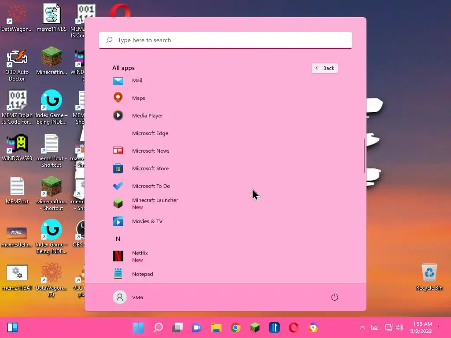Image resolution: width=451 pixels, height=338 pixels.
Task: Open Movies & TV icon
Action: 118,221
